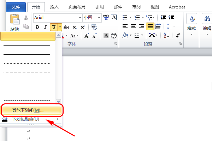Open the Font dialog launcher

(x=116, y=44)
